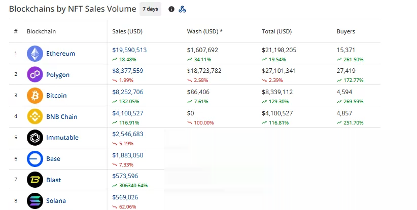Click Blast sales value $573,596
Image resolution: width=417 pixels, height=210 pixels.
[125, 176]
